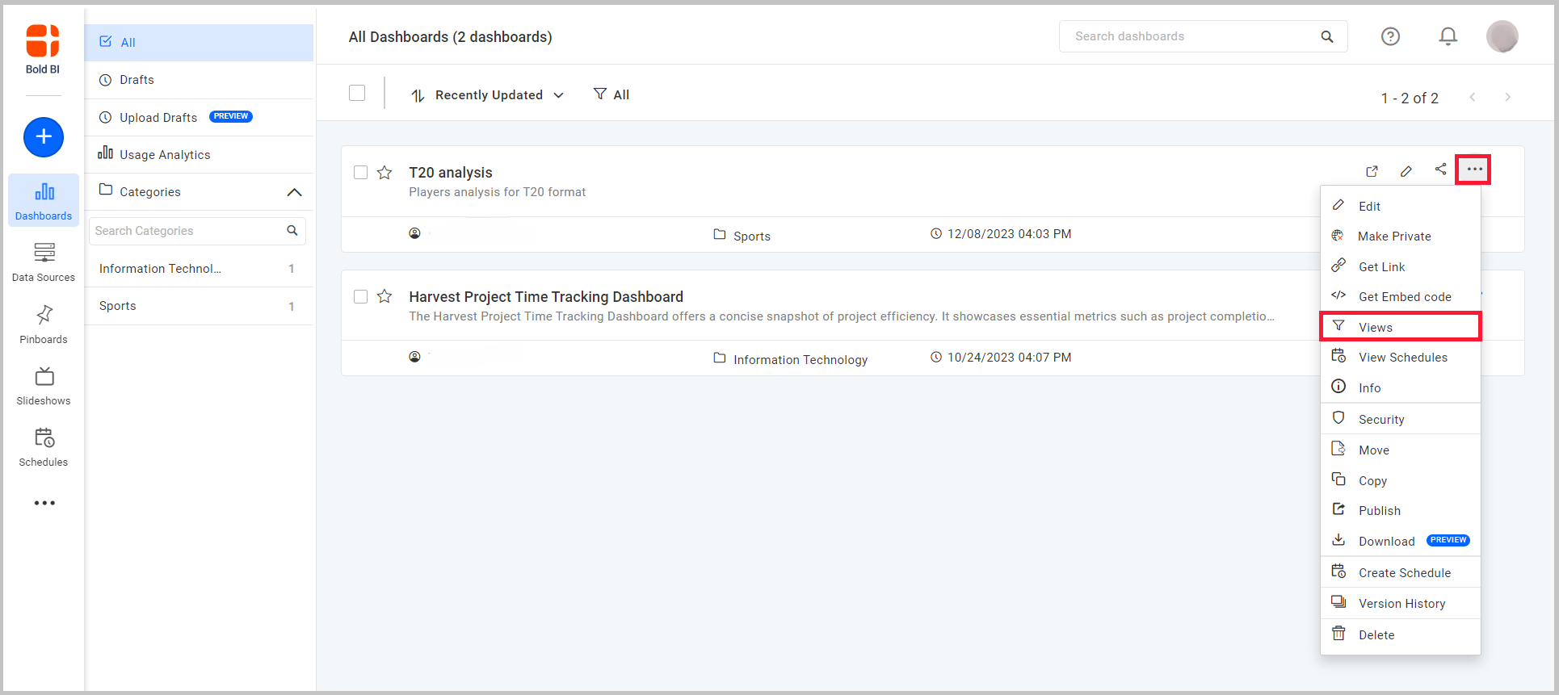This screenshot has height=695, width=1559.
Task: Collapse the Categories section
Action: coord(294,192)
